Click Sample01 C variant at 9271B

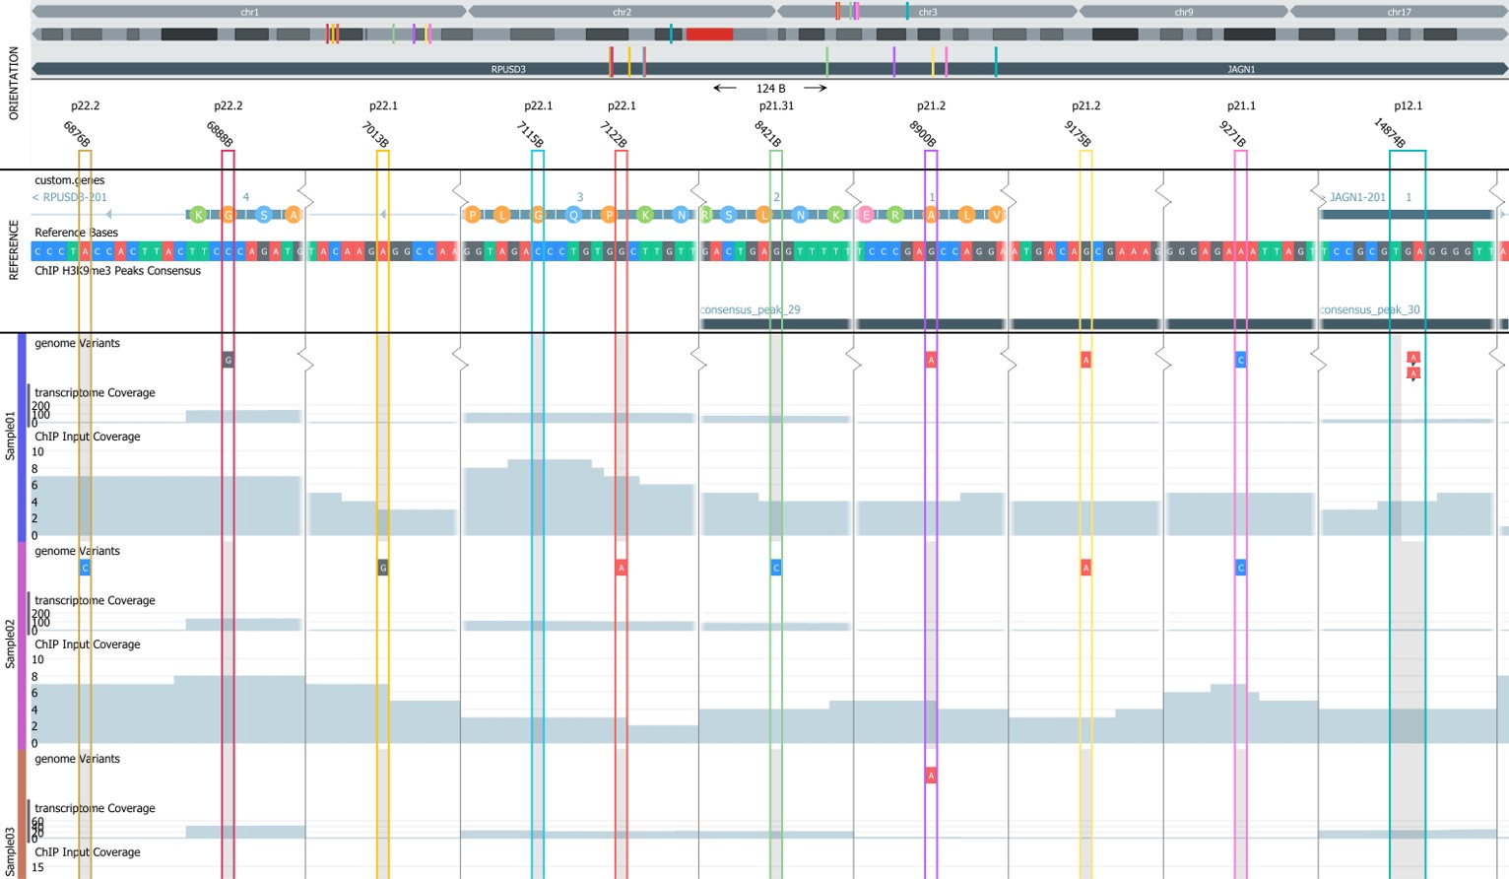click(x=1241, y=360)
